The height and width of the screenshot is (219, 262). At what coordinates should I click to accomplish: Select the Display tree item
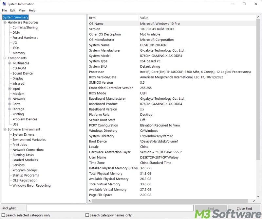[18, 78]
